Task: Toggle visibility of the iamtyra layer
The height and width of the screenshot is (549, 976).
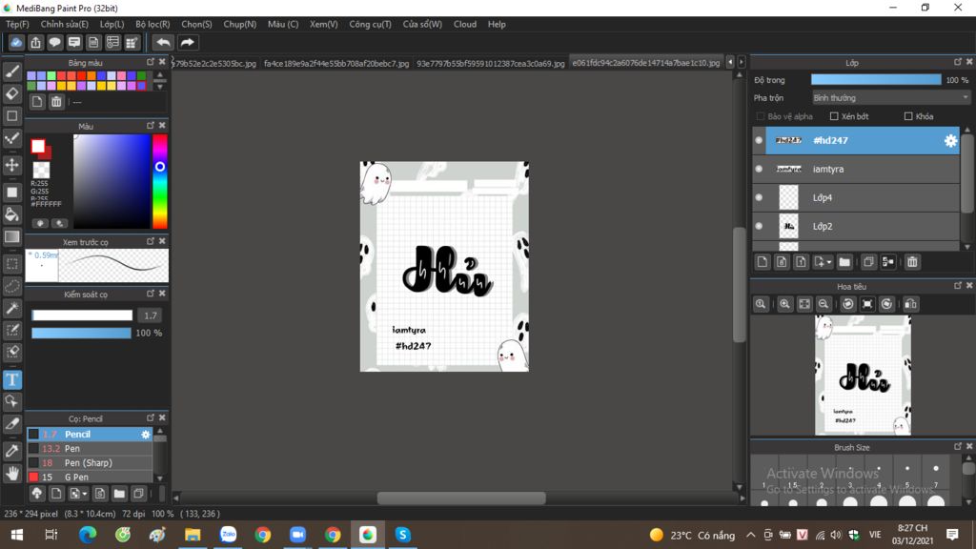Action: (x=759, y=169)
